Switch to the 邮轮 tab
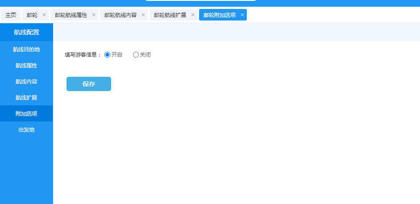The height and width of the screenshot is (204, 420). [x=32, y=15]
